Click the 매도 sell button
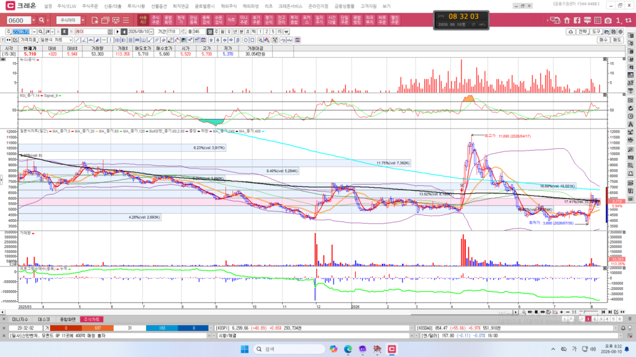The height and width of the screenshot is (357, 636). click(x=617, y=40)
